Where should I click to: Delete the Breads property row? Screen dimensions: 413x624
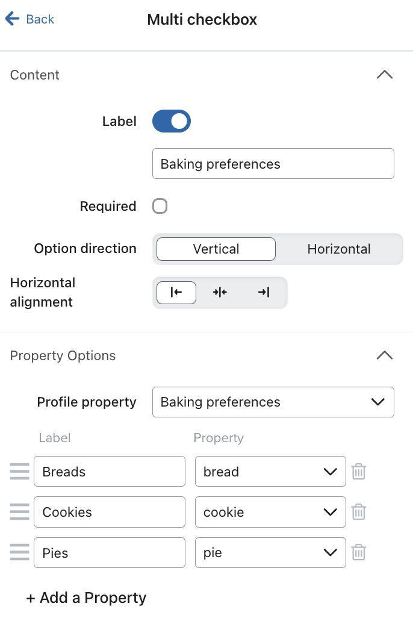[x=359, y=472]
